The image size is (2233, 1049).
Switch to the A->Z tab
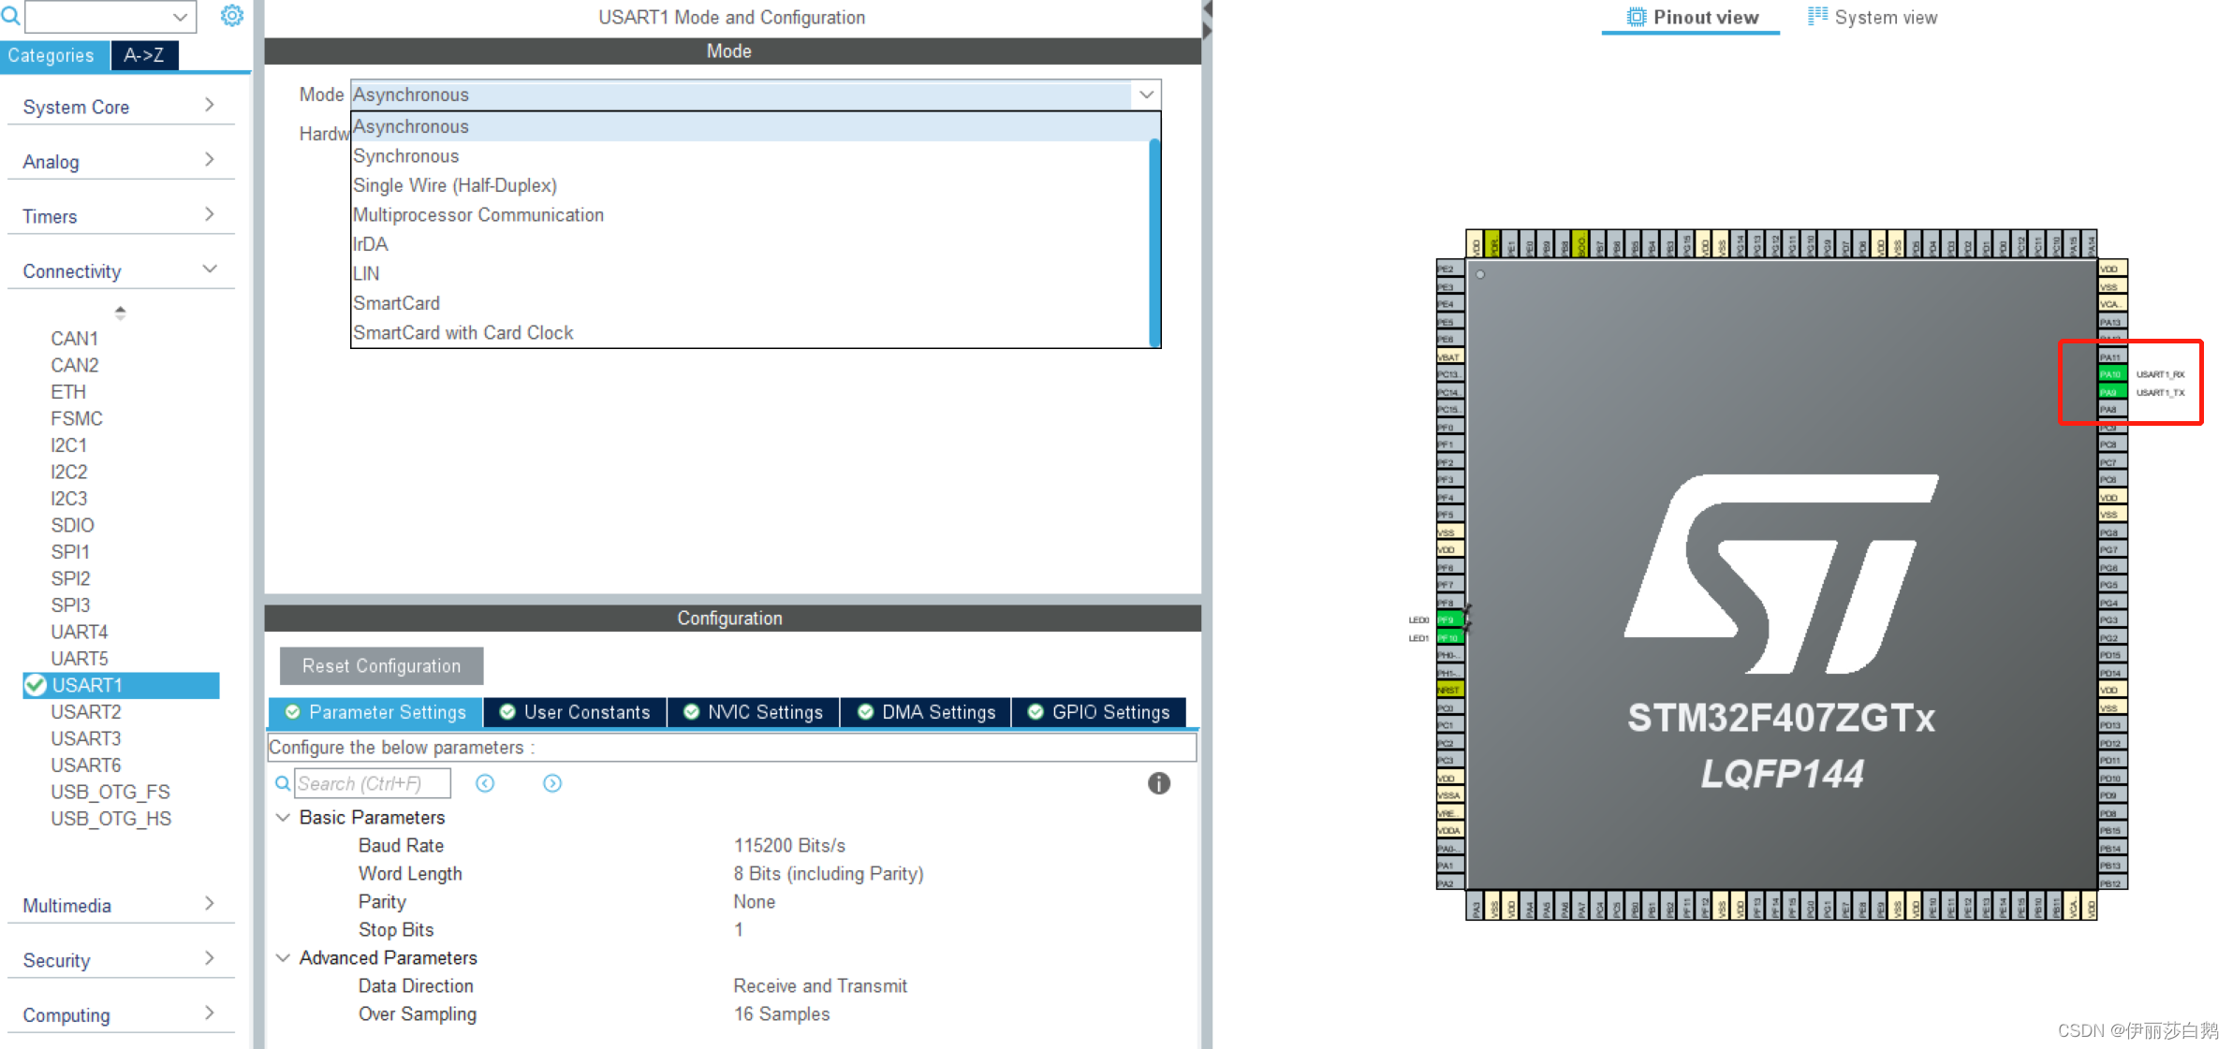[144, 55]
